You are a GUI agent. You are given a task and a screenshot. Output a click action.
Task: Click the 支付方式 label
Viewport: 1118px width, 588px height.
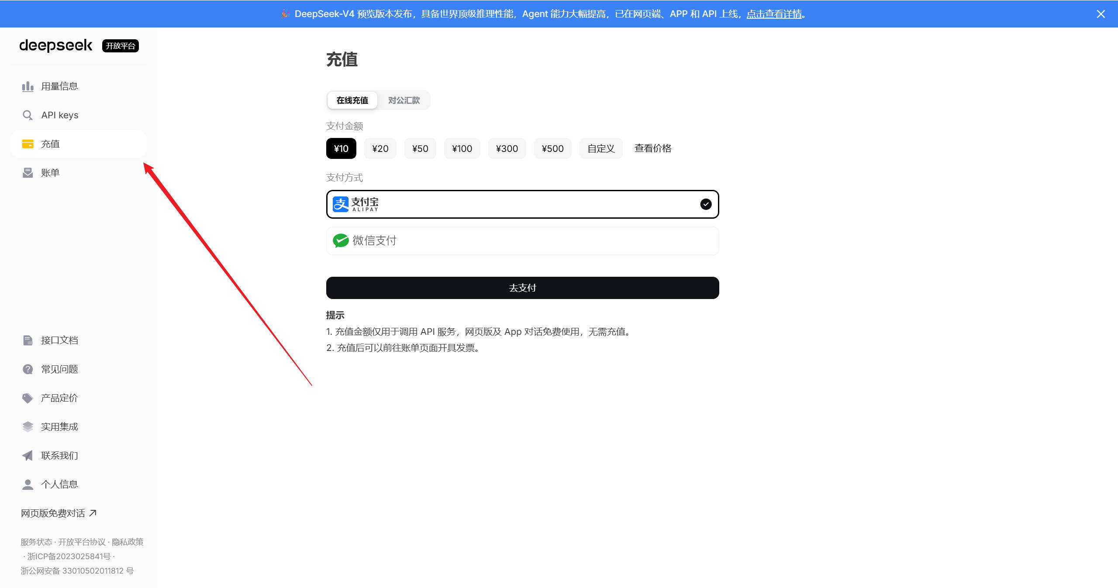[345, 178]
